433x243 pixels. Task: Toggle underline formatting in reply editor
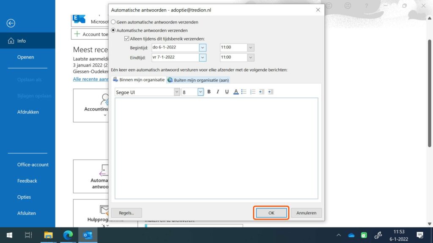[x=227, y=92]
